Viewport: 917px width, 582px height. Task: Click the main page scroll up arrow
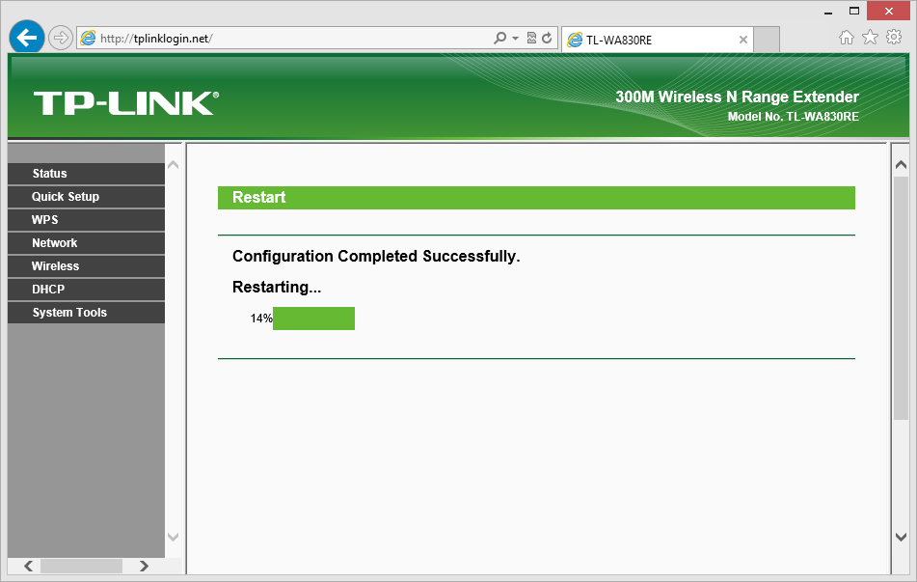[x=902, y=165]
